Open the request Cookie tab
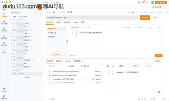 (x=75, y=22)
